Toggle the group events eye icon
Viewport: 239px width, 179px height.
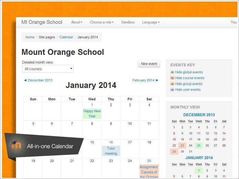pyautogui.click(x=172, y=84)
